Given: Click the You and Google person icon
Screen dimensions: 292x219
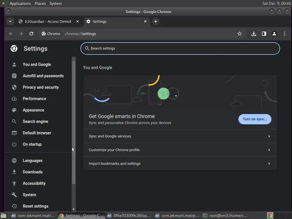Looking at the screenshot, I should (x=14, y=64).
